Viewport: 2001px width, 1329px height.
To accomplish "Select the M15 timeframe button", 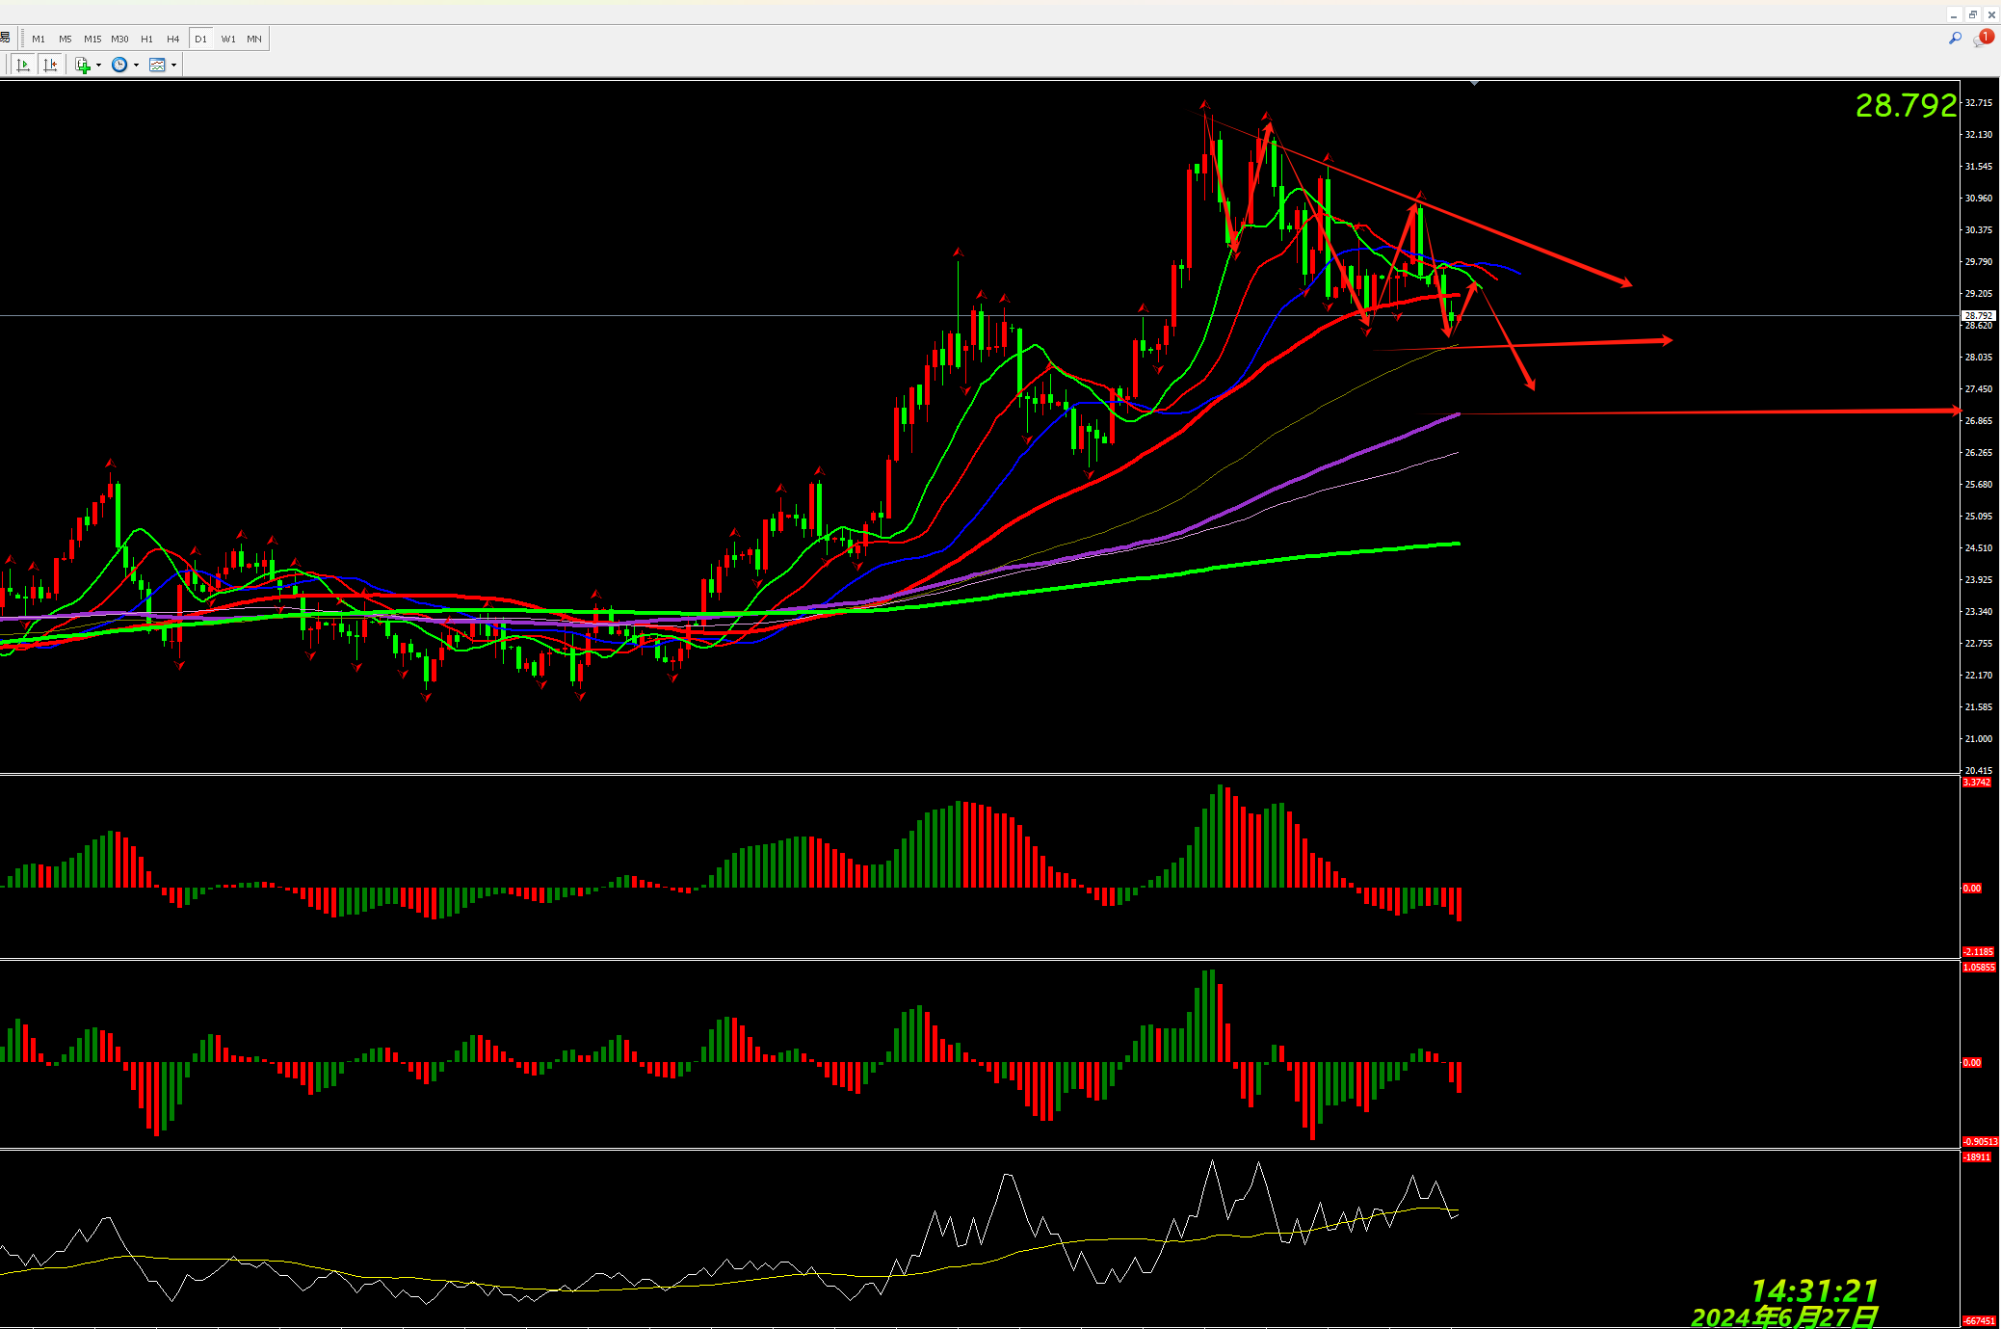I will point(92,39).
